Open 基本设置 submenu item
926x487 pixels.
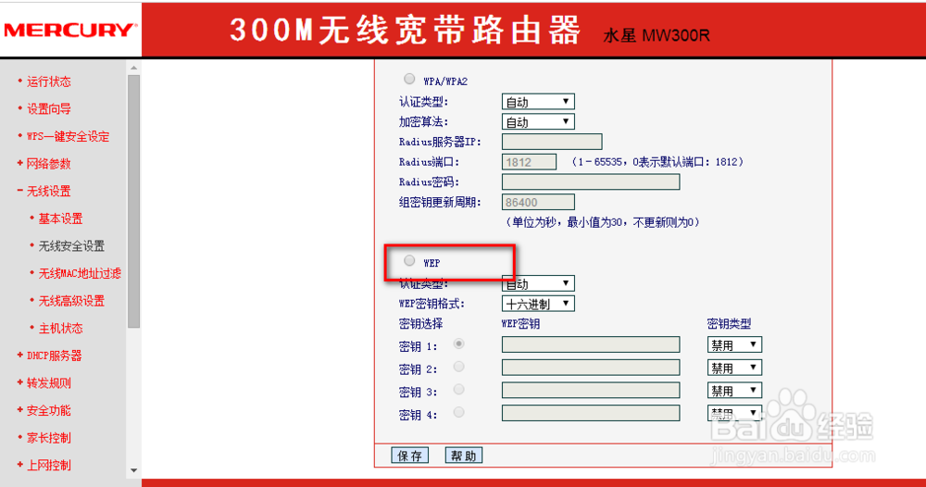(x=60, y=219)
